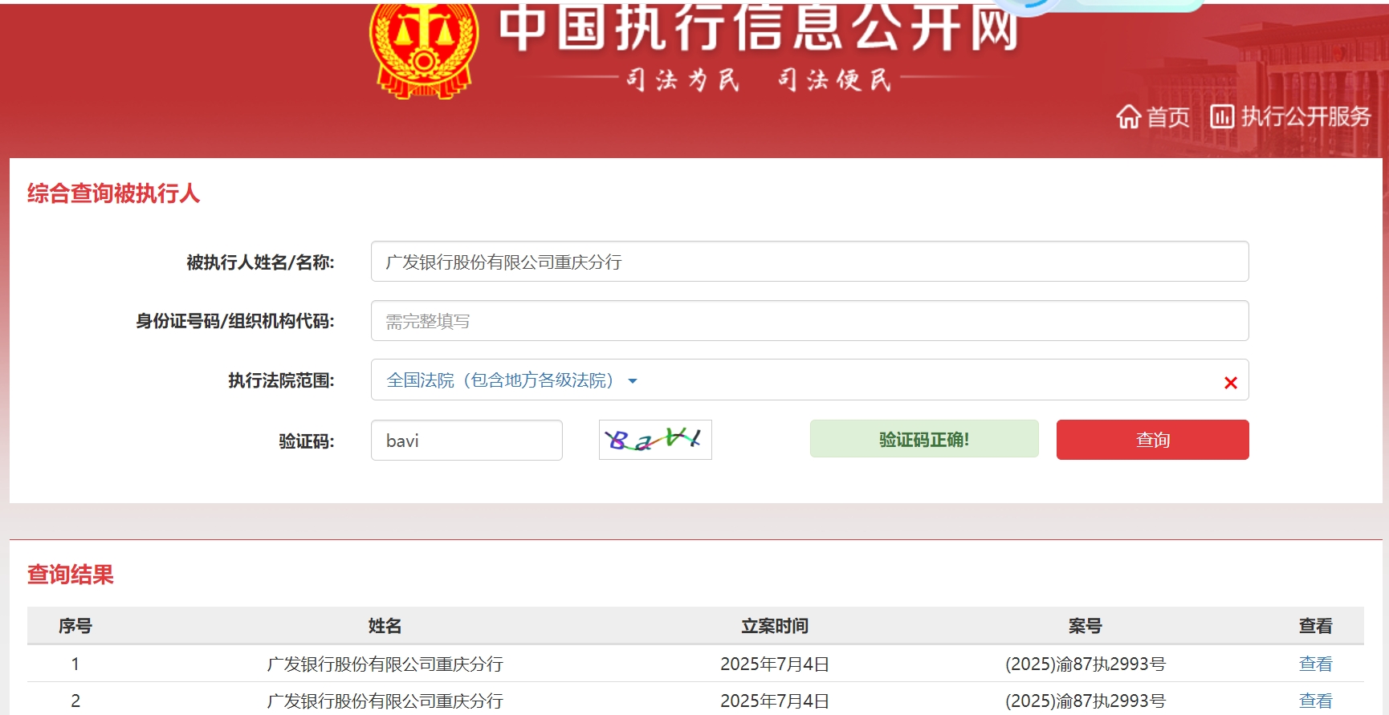Viewport: 1389px width, 715px height.
Task: Click the 序号 column header
Action: click(75, 626)
